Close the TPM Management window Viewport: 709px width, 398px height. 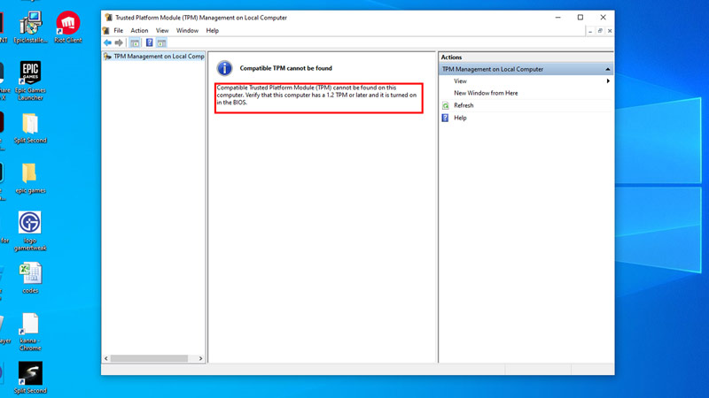[604, 18]
